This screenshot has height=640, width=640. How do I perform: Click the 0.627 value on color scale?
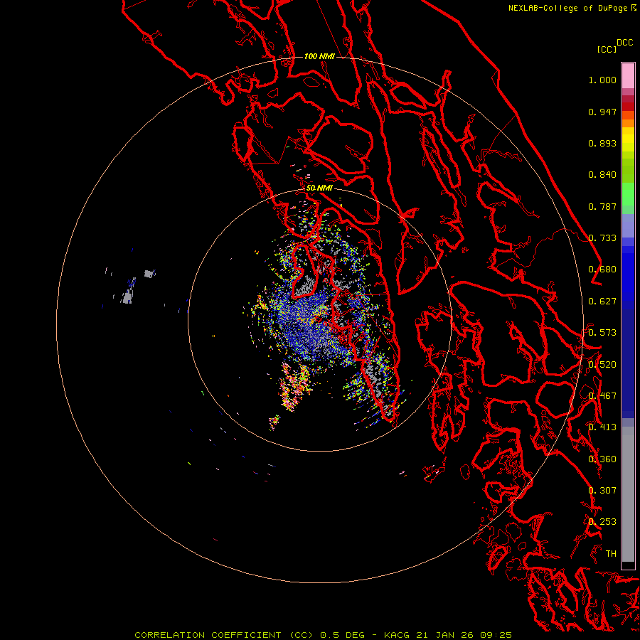pyautogui.click(x=602, y=302)
